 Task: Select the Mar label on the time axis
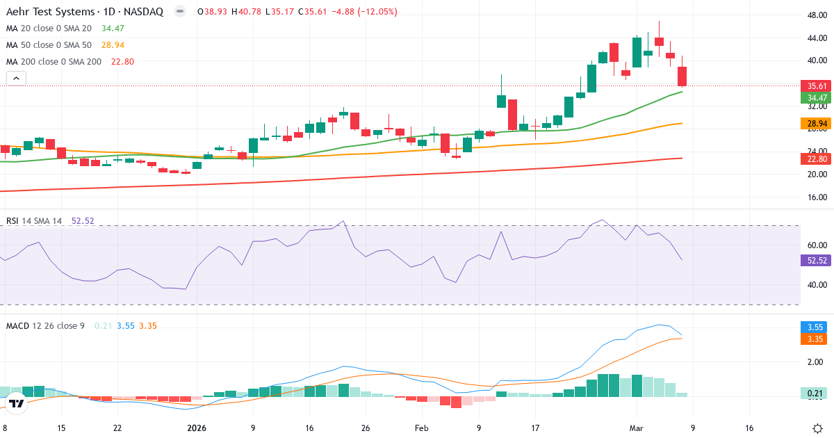(637, 429)
